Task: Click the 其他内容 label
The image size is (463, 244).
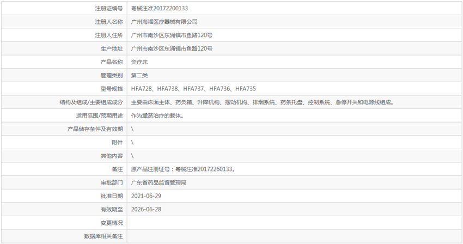Action: click(112, 156)
